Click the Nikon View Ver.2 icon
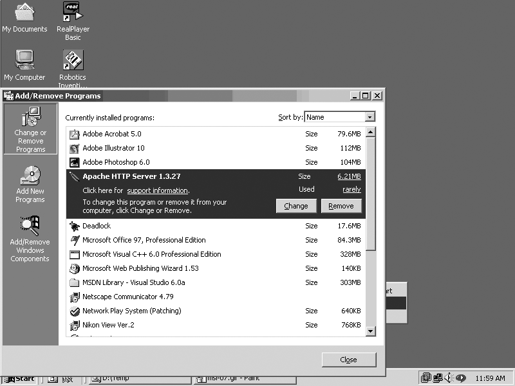The image size is (515, 386). (75, 326)
